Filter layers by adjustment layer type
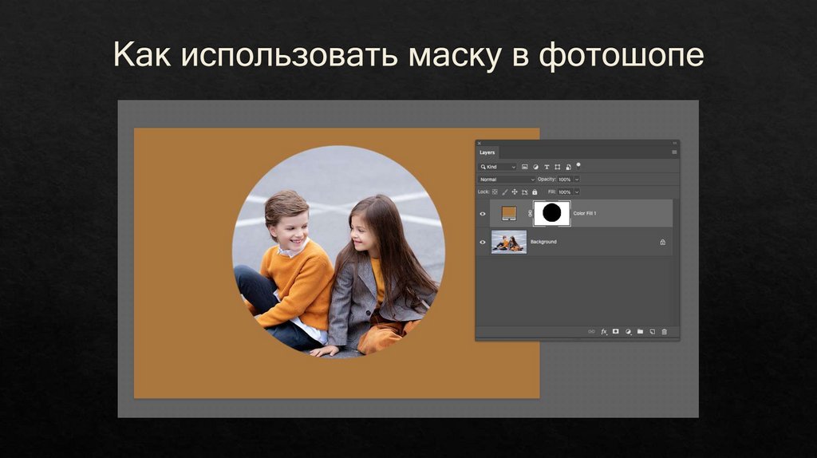This screenshot has width=817, height=458. pyautogui.click(x=535, y=167)
